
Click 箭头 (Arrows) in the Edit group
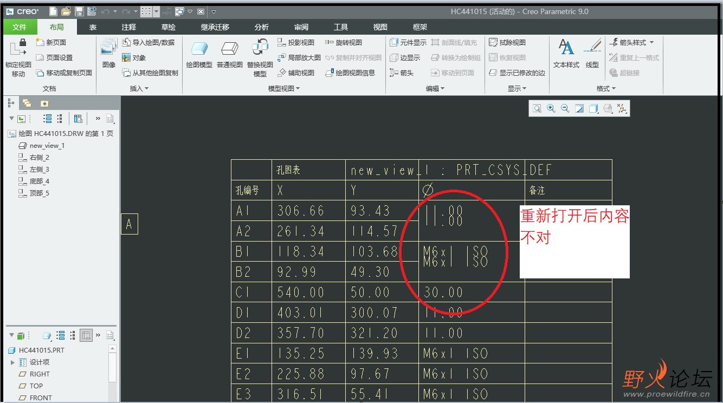click(x=402, y=73)
